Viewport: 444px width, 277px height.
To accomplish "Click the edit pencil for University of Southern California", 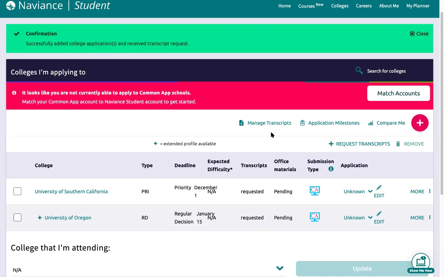I will pos(379,187).
